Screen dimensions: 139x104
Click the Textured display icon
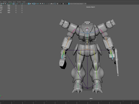pos(34,4)
